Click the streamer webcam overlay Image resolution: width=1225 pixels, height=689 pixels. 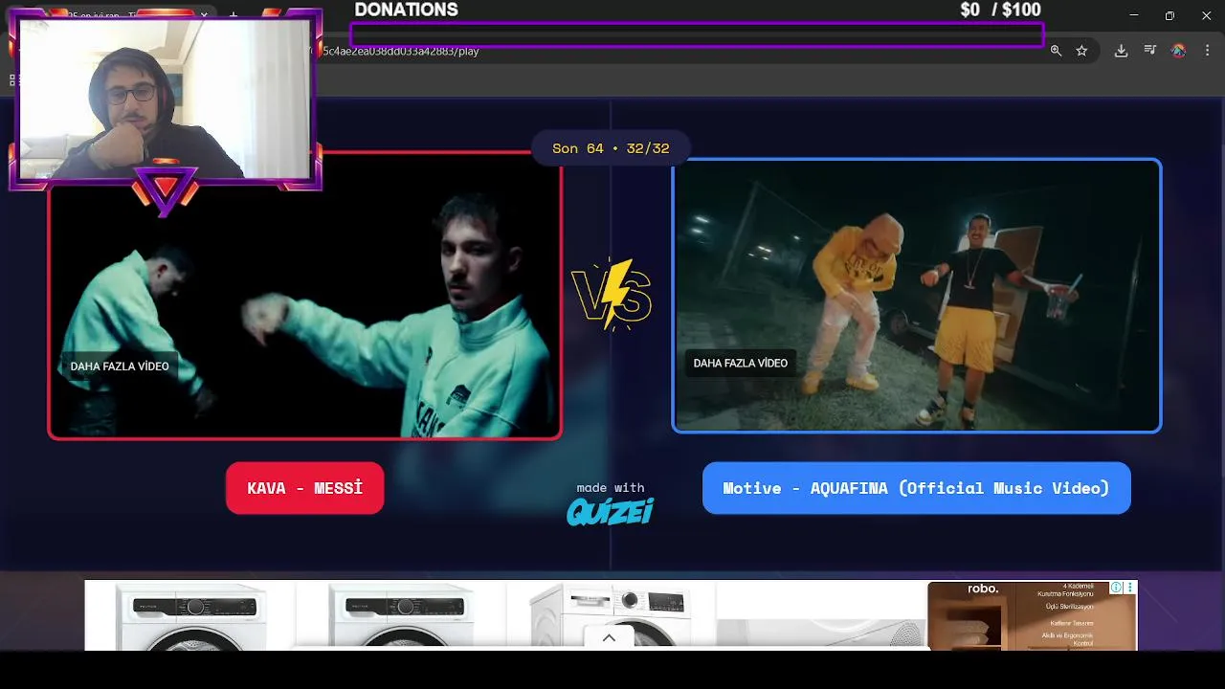[x=165, y=100]
